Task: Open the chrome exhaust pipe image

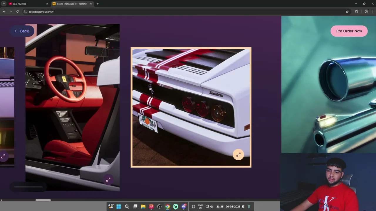Action: [x=329, y=84]
